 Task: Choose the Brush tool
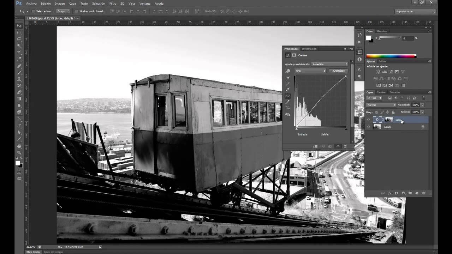coord(19,73)
